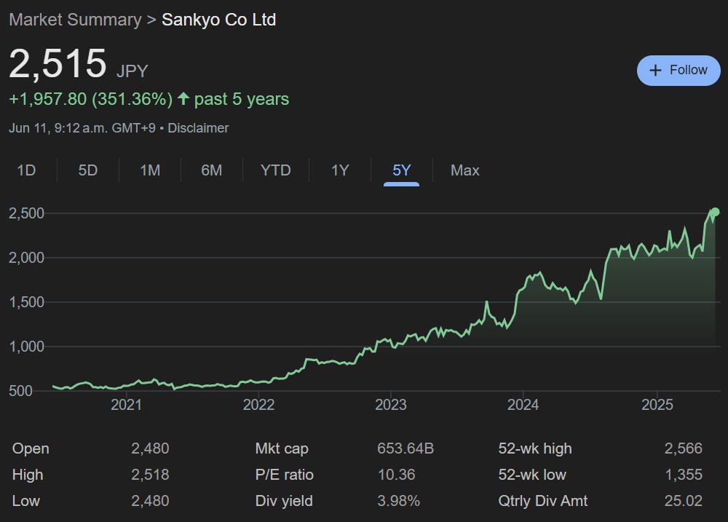The height and width of the screenshot is (522, 728).
Task: Click the Open label
Action: 31,448
